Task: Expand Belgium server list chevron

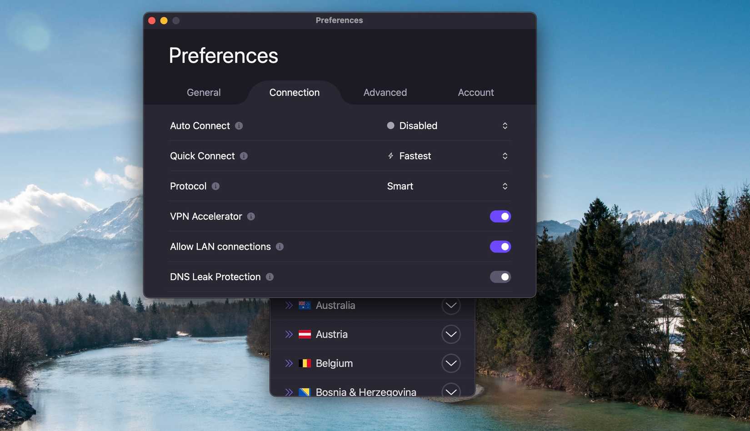Action: tap(451, 363)
